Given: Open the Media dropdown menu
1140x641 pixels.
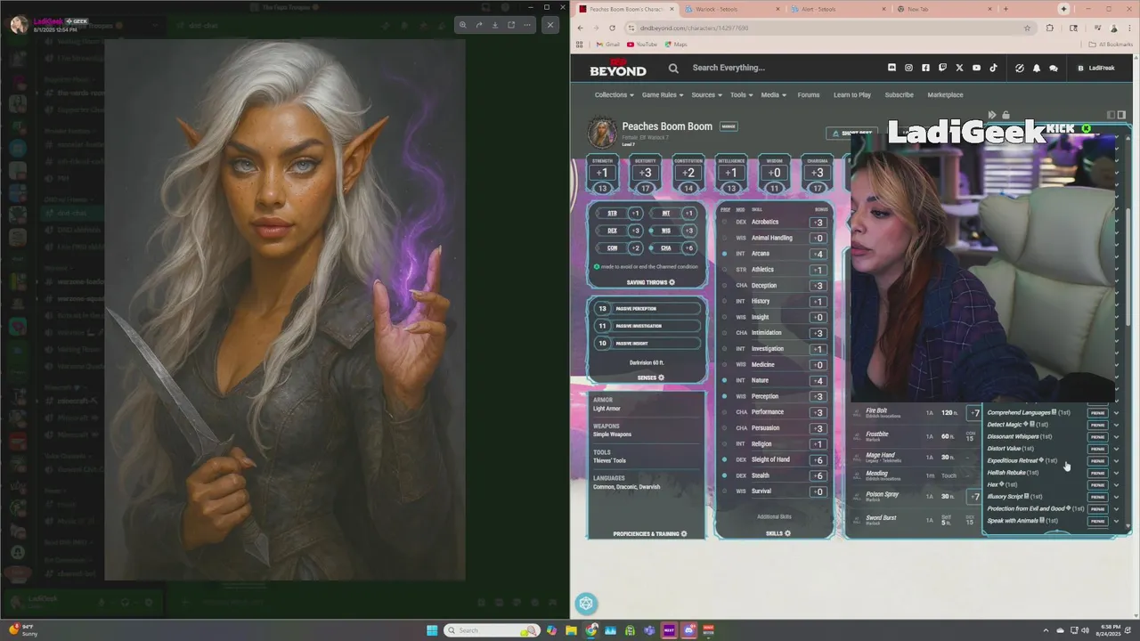Looking at the screenshot, I should (774, 94).
